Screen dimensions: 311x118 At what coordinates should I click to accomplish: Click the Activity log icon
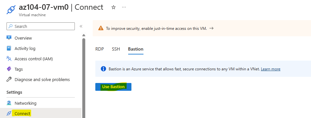9,48
